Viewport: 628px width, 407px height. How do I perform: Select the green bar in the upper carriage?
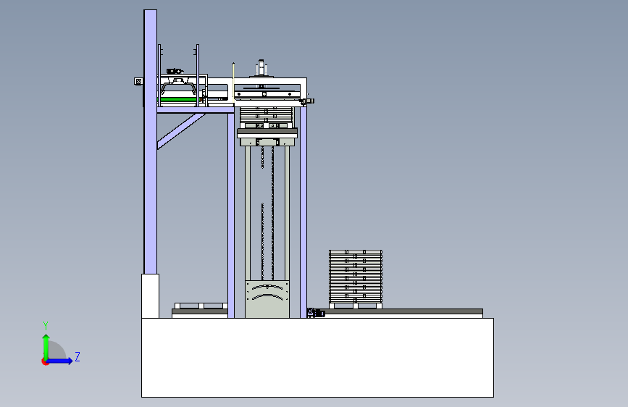click(x=179, y=100)
